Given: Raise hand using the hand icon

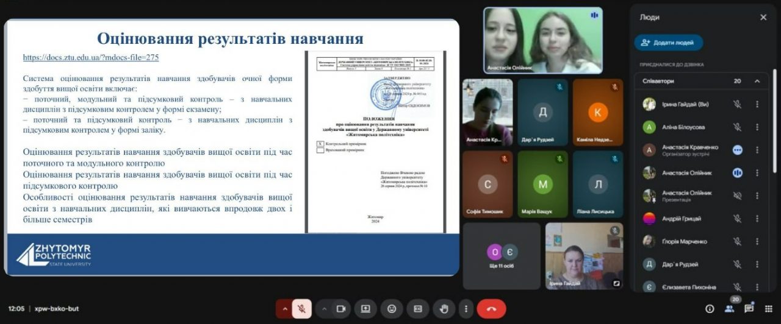Looking at the screenshot, I should coord(444,309).
